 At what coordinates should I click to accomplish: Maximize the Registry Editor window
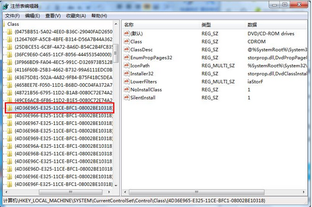point(285,5)
